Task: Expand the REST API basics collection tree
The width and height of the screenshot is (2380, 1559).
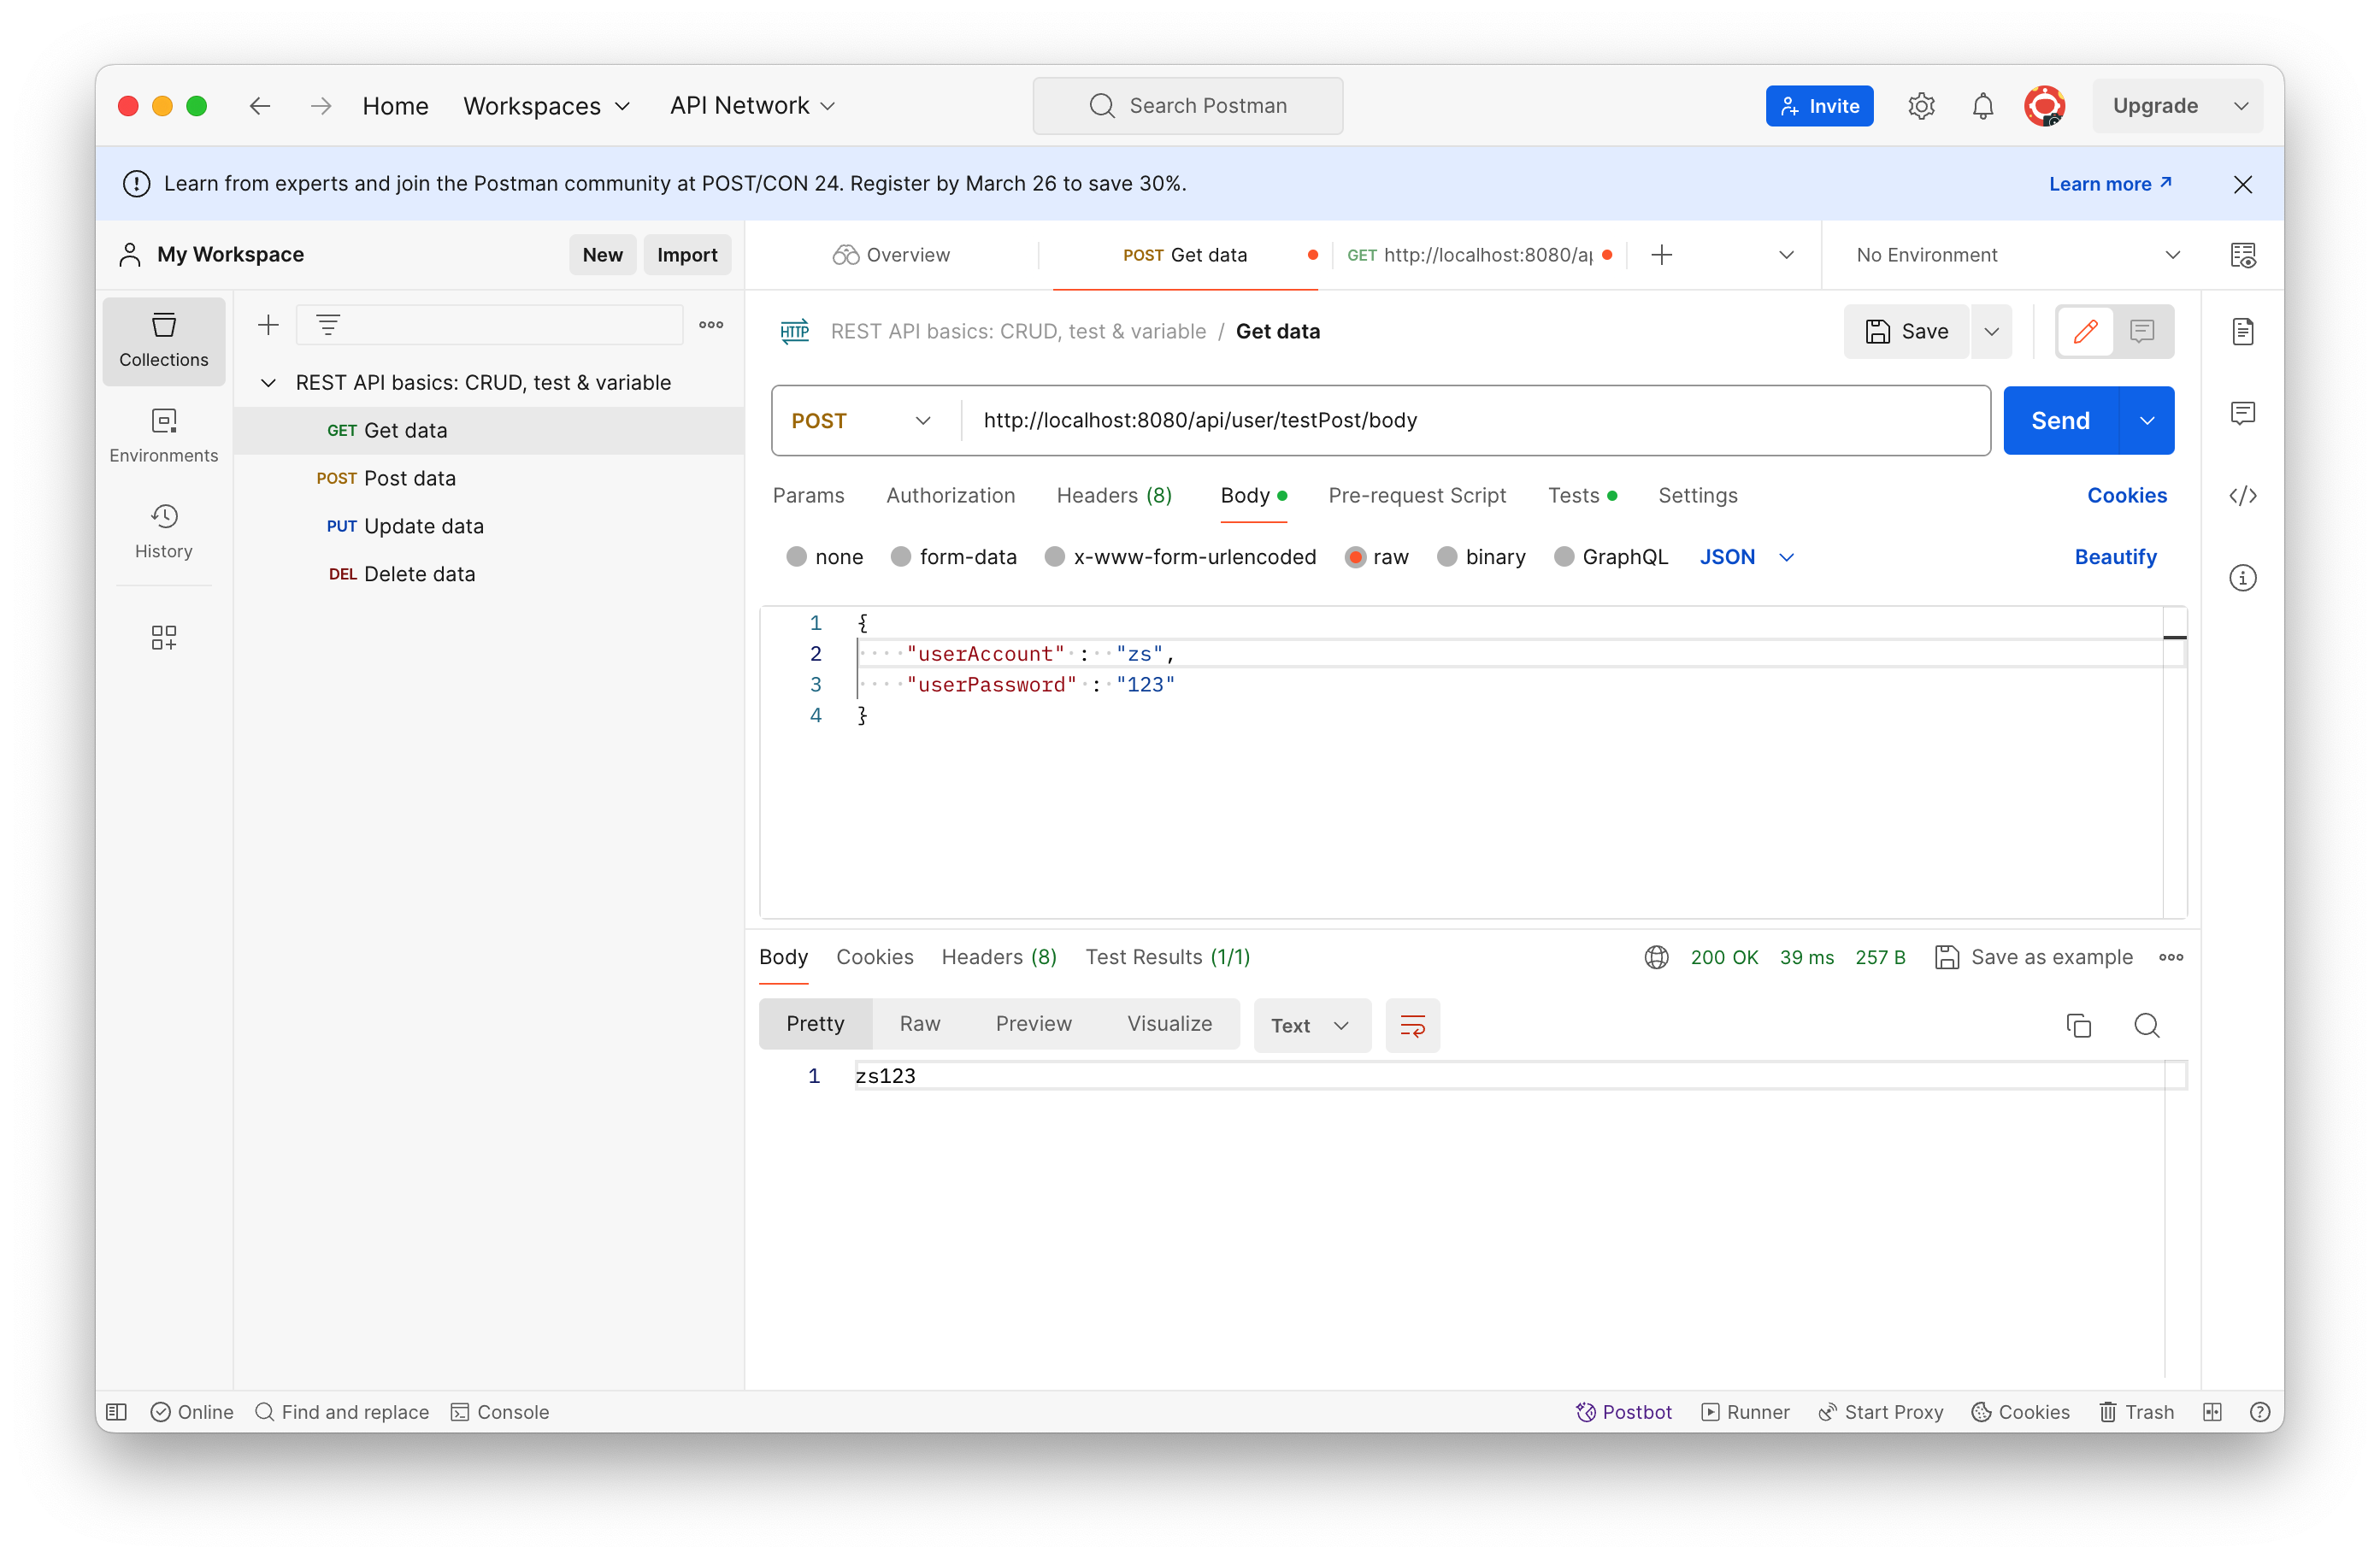Action: pyautogui.click(x=266, y=383)
